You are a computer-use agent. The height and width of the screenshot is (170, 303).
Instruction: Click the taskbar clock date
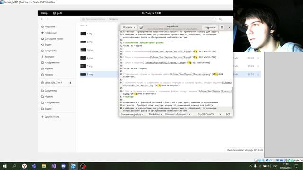point(285,168)
